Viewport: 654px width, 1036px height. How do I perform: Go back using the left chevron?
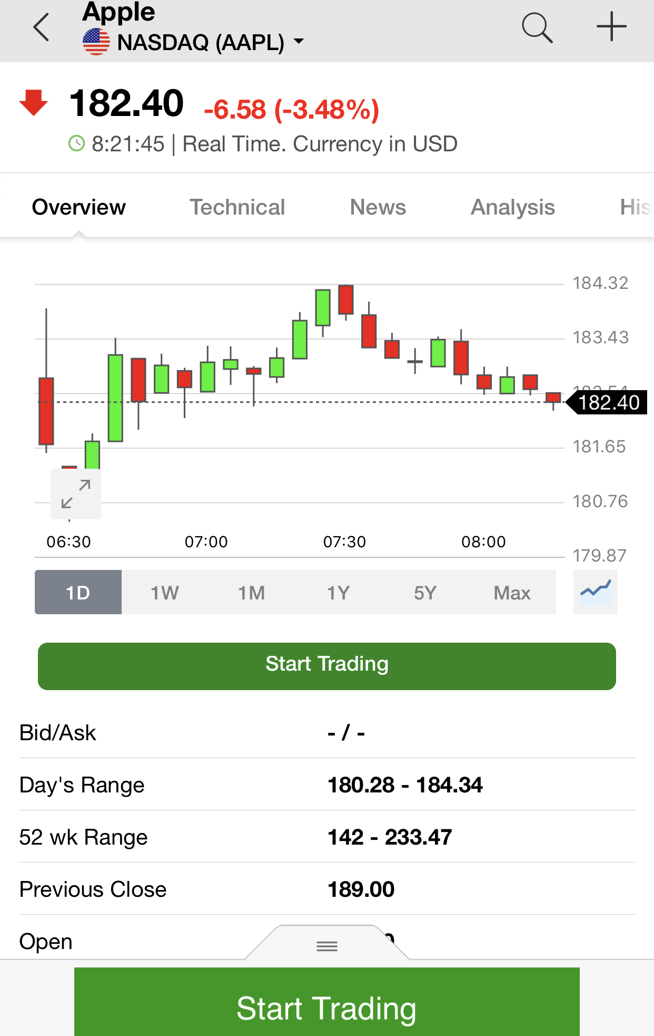(x=41, y=27)
